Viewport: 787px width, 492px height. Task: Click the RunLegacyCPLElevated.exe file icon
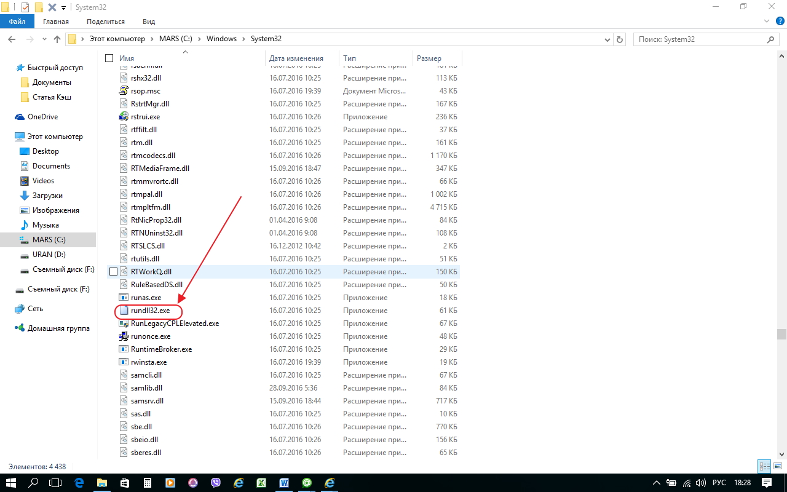pyautogui.click(x=124, y=323)
